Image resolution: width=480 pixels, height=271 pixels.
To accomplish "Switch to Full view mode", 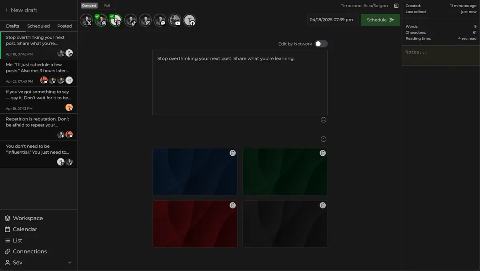I will coord(107,6).
